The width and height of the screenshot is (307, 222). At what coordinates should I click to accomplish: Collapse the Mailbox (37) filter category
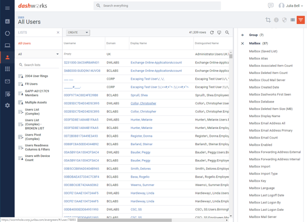[258, 43]
